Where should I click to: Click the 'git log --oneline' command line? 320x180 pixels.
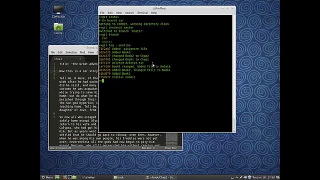pyautogui.click(x=114, y=45)
